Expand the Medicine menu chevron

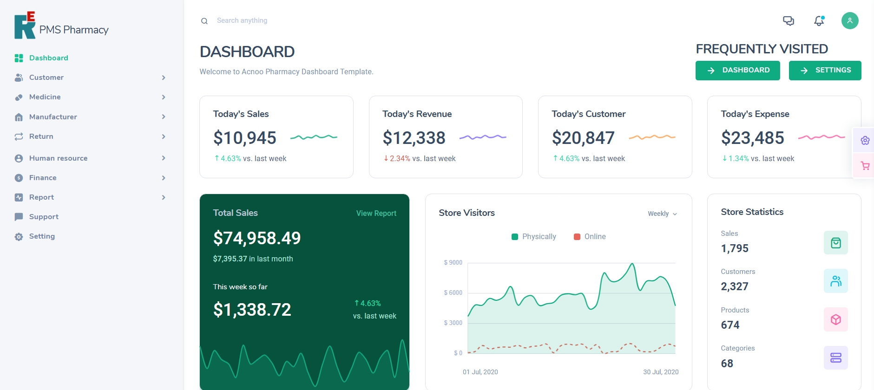click(x=164, y=97)
